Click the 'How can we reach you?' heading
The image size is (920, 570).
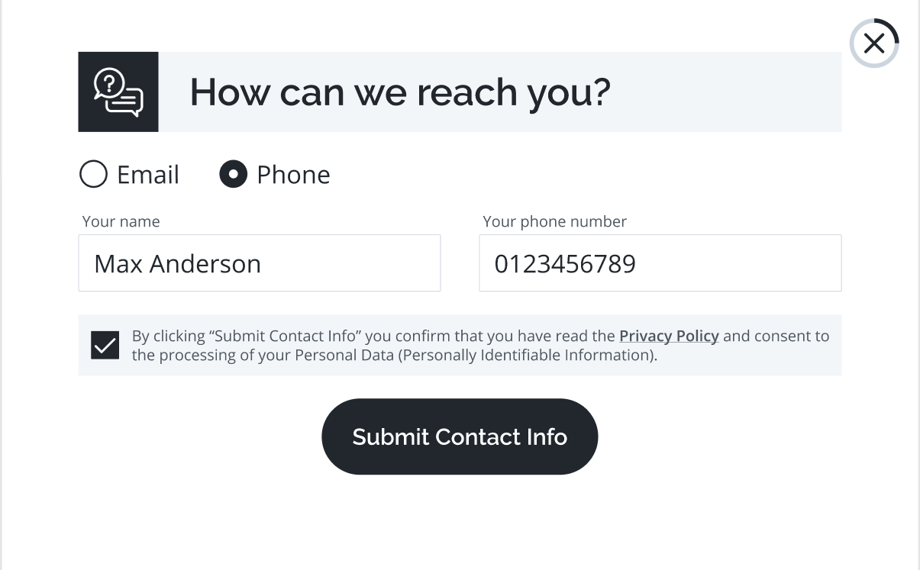(400, 92)
